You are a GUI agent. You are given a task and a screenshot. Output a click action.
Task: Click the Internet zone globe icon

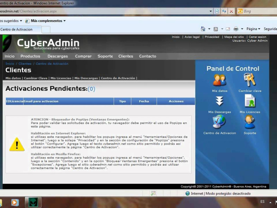[x=188, y=193]
